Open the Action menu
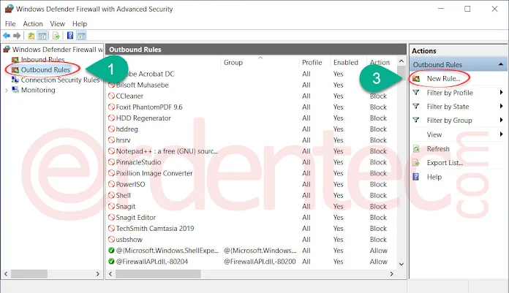509x293 pixels. coord(33,23)
